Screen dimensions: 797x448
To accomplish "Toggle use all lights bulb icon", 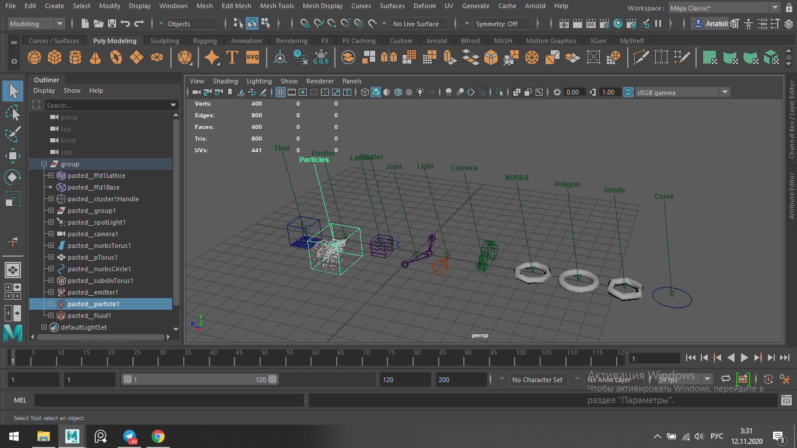I will point(420,92).
